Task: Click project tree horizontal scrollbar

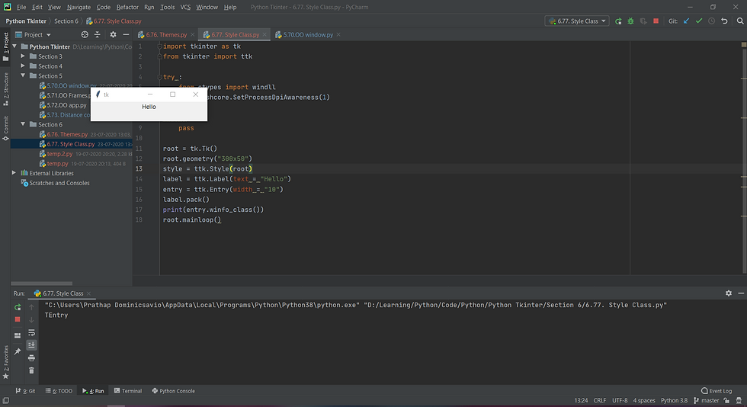Action: click(x=41, y=283)
